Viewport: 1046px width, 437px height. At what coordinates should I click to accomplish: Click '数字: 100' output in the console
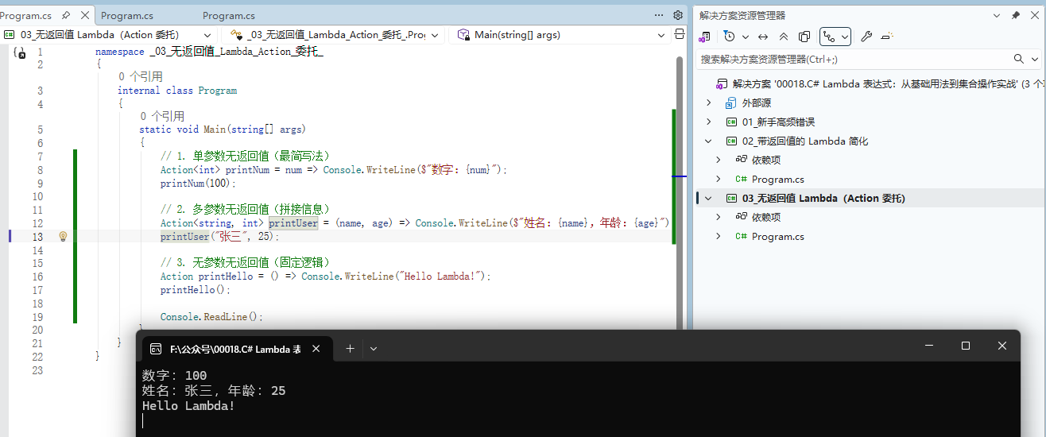tap(174, 376)
